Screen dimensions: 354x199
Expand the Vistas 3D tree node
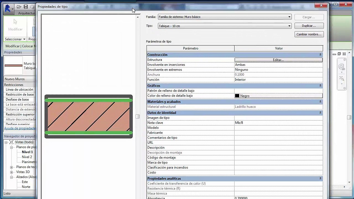tap(11, 172)
